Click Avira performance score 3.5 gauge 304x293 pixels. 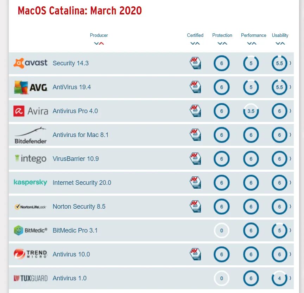[251, 111]
